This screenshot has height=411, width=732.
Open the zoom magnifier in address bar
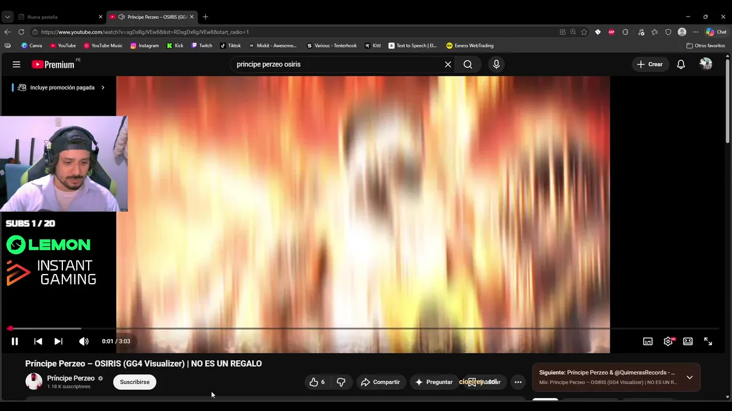tap(573, 32)
